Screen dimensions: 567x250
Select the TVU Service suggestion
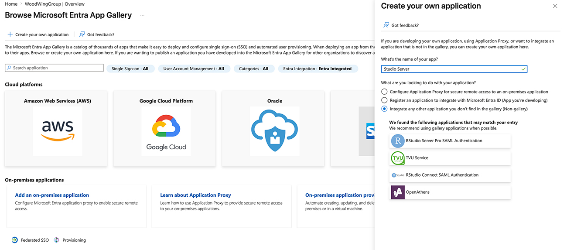click(450, 158)
